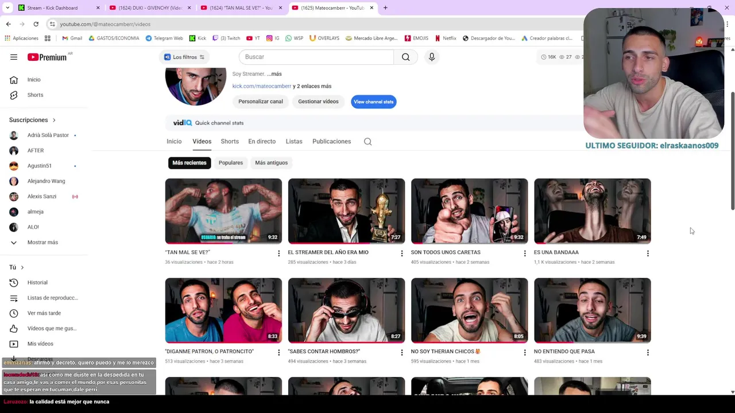Click title NO ENTIENDO QUE PASA
This screenshot has height=413, width=735.
[564, 352]
